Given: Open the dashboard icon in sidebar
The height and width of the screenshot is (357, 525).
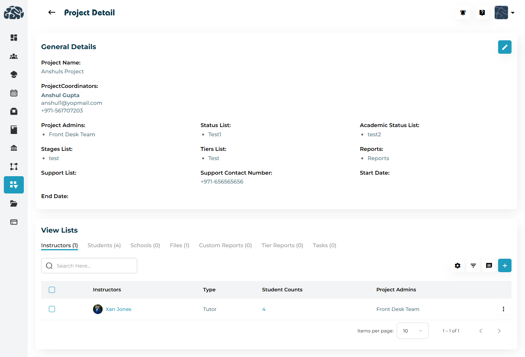Looking at the screenshot, I should pos(14,38).
